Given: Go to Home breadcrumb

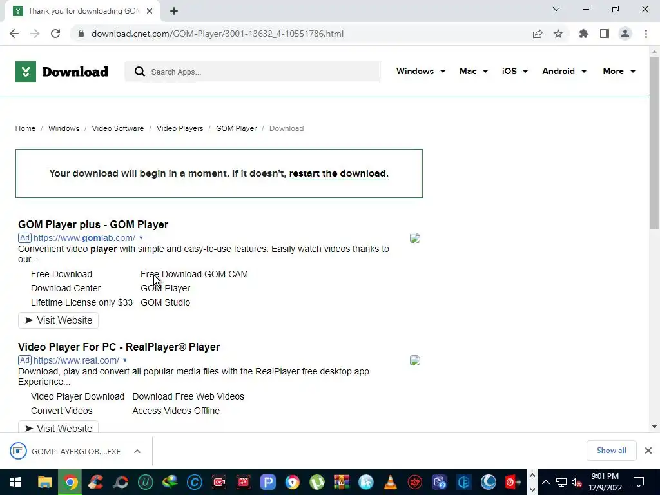Looking at the screenshot, I should [25, 128].
